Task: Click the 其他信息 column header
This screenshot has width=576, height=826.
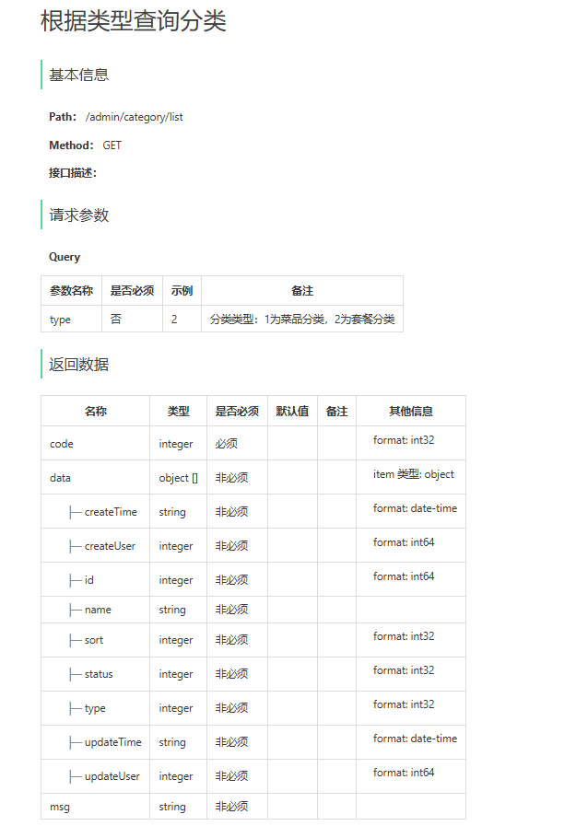Action: [410, 411]
